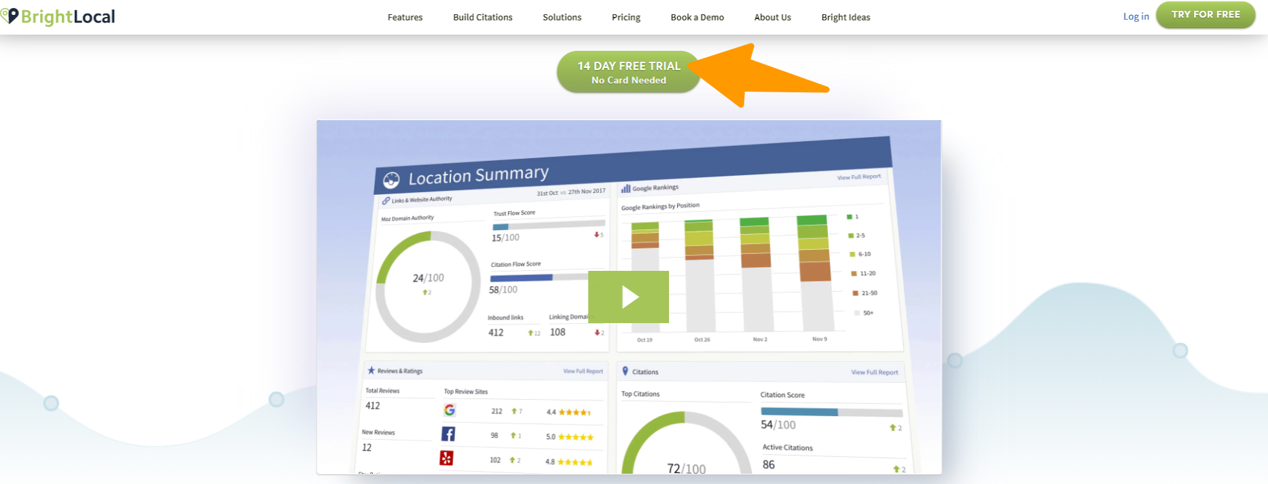Click the Facebook reviews icon
Image resolution: width=1268 pixels, height=484 pixels.
click(448, 434)
